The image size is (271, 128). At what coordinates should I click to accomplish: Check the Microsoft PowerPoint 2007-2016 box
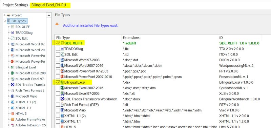pyautogui.click(x=58, y=77)
